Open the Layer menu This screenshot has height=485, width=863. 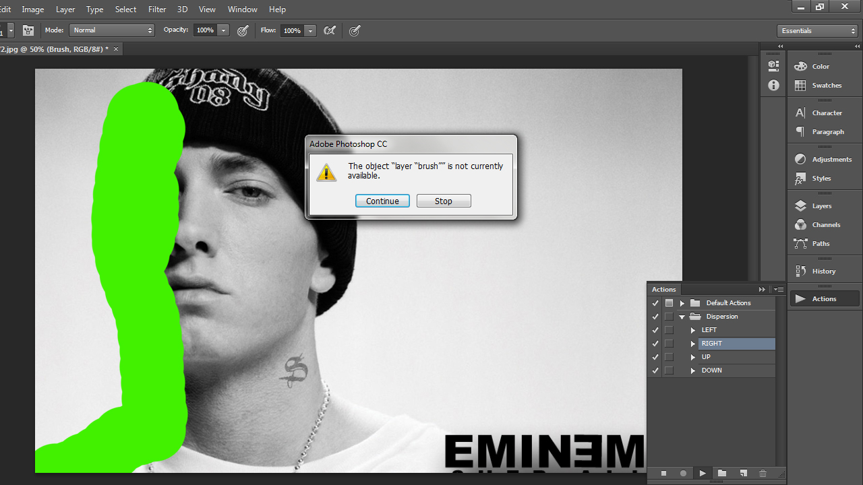[65, 9]
